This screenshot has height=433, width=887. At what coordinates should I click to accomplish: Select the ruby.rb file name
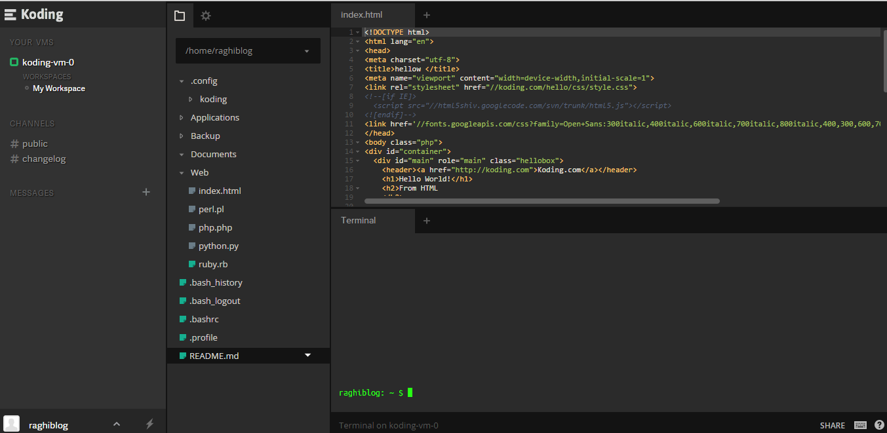pos(213,265)
